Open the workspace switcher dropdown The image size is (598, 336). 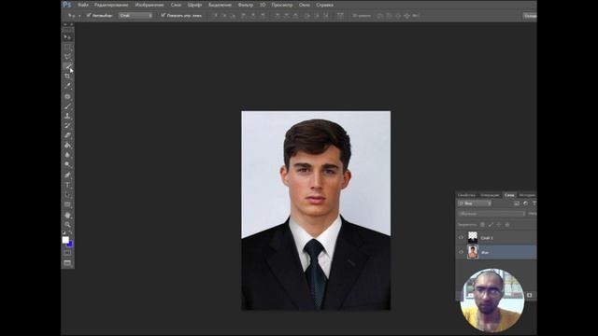[530, 16]
